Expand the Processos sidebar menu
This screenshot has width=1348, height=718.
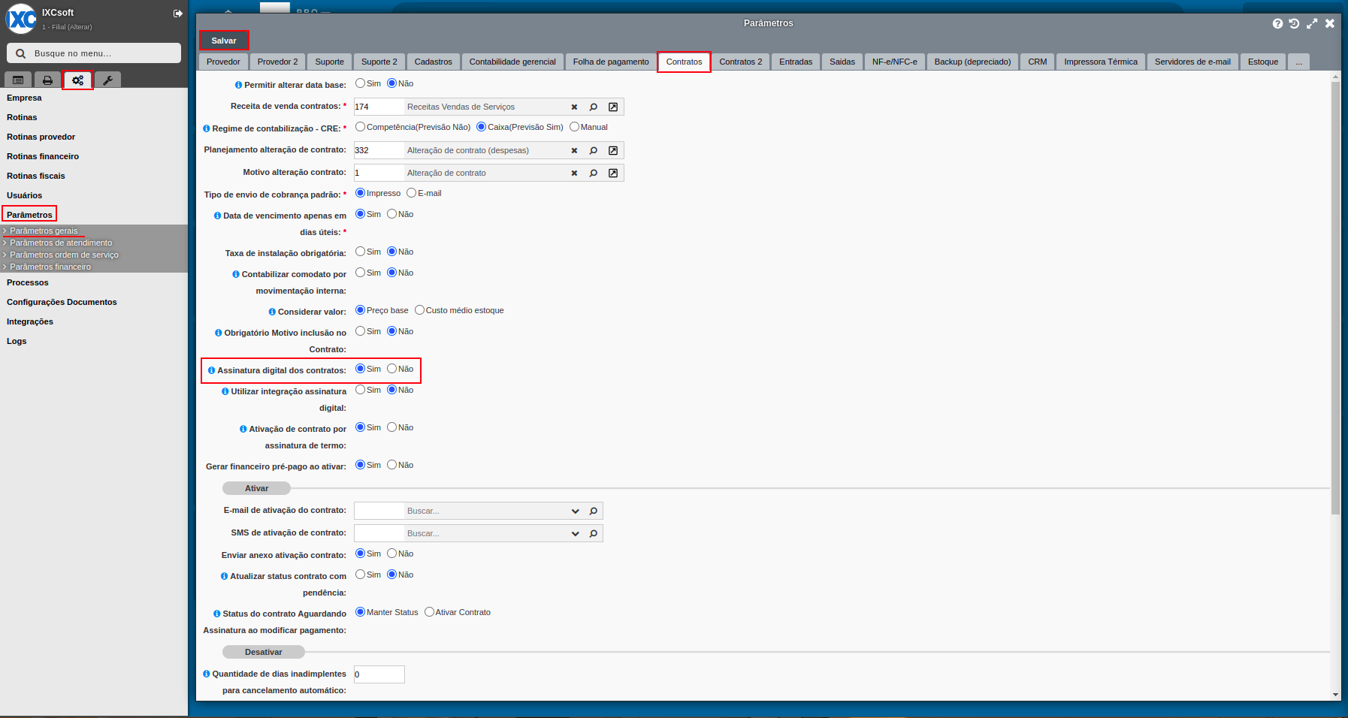coord(28,282)
